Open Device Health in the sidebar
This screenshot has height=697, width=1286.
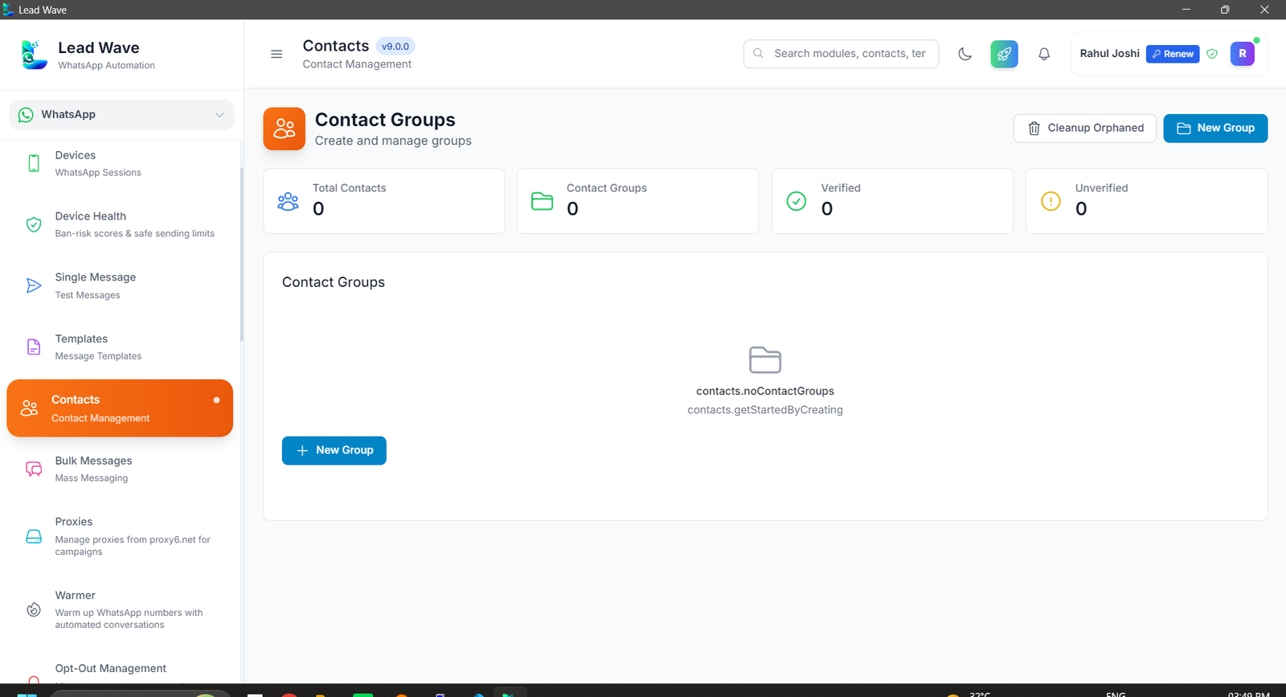[121, 224]
